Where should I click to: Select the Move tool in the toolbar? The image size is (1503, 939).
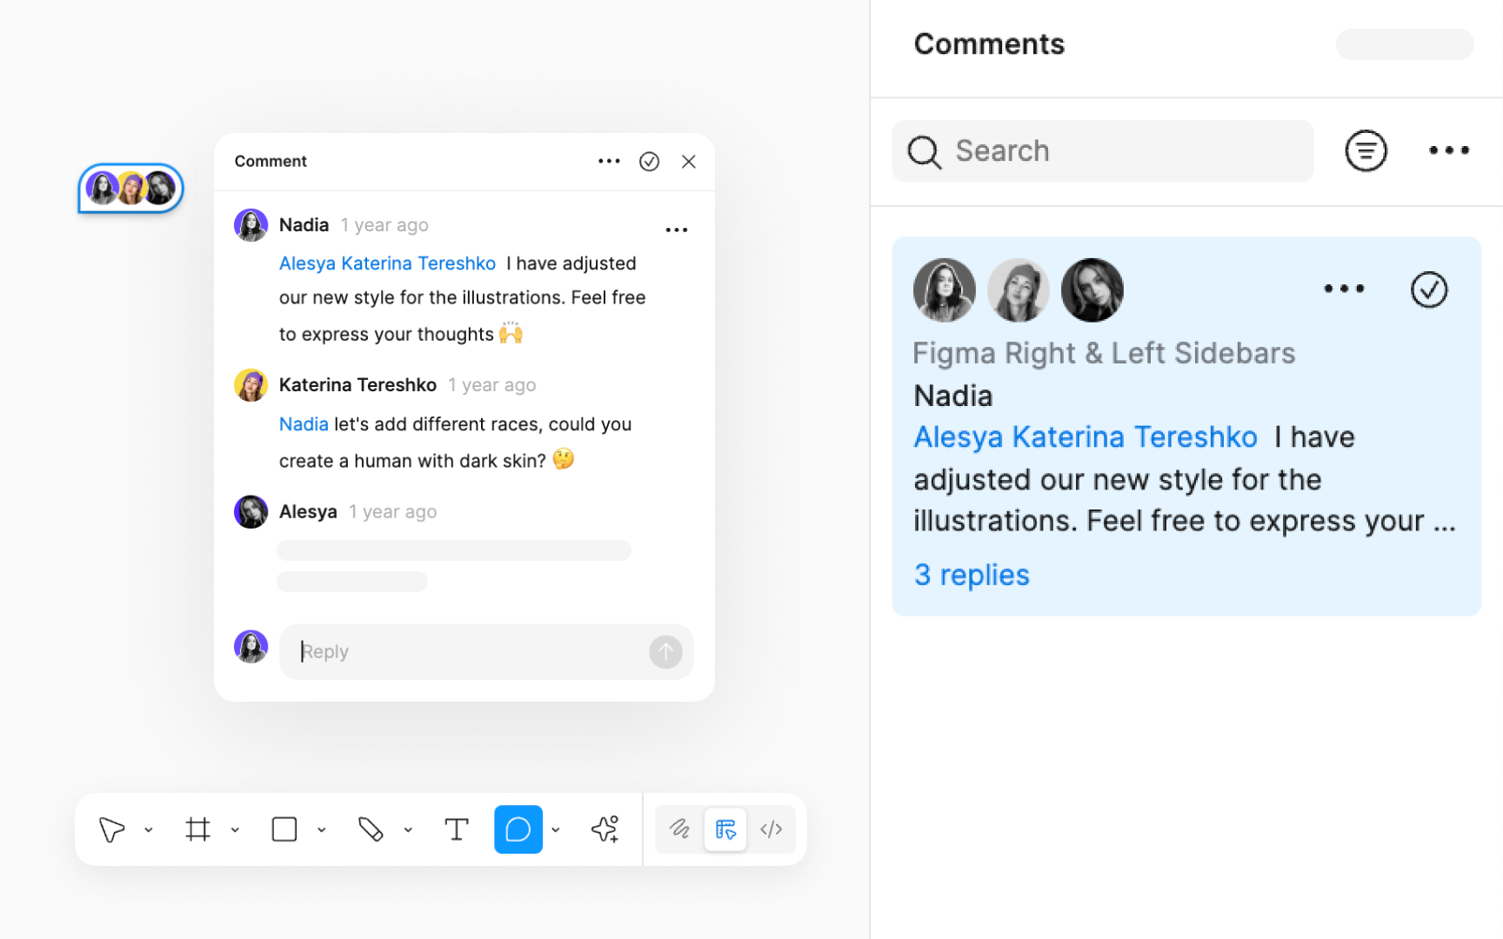click(112, 829)
